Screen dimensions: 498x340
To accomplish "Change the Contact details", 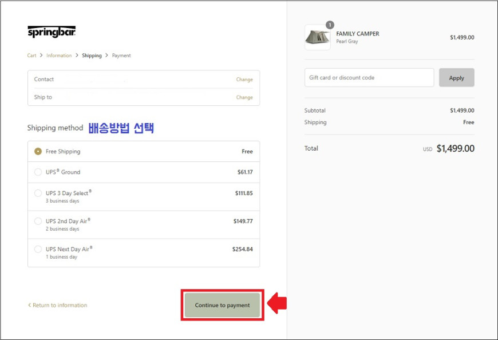I will pos(244,80).
